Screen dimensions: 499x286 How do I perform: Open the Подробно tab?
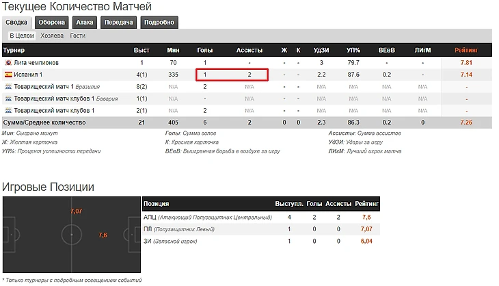click(159, 23)
